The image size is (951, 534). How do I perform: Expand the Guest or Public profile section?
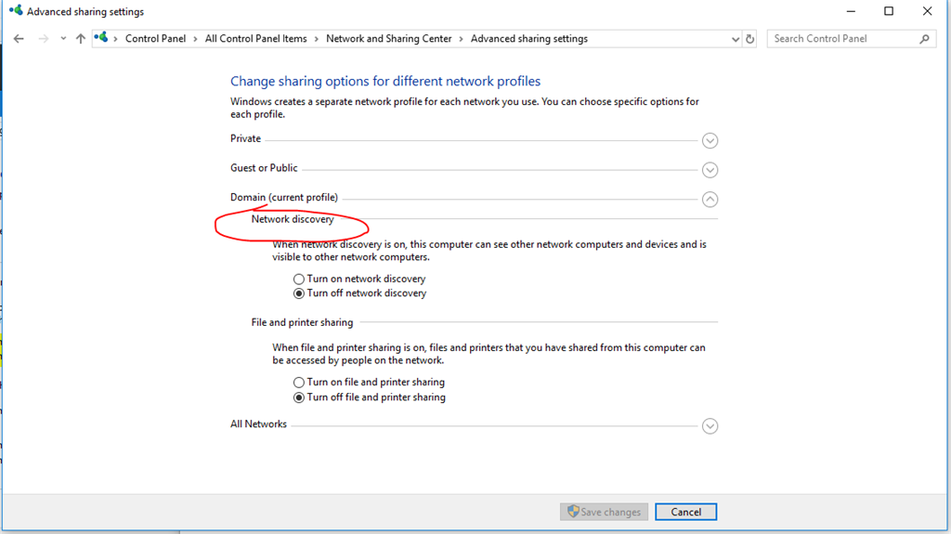710,170
